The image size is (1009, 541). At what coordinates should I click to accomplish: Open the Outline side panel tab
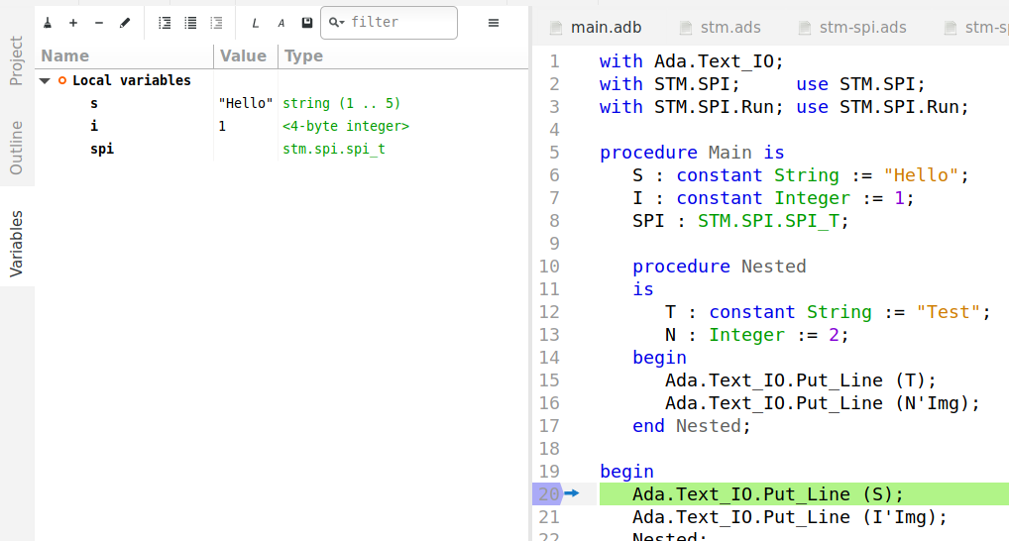(17, 148)
